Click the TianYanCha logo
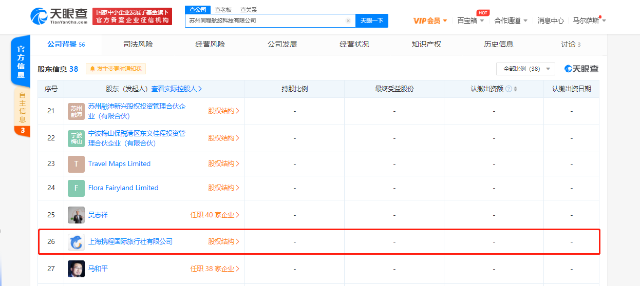 coord(58,16)
